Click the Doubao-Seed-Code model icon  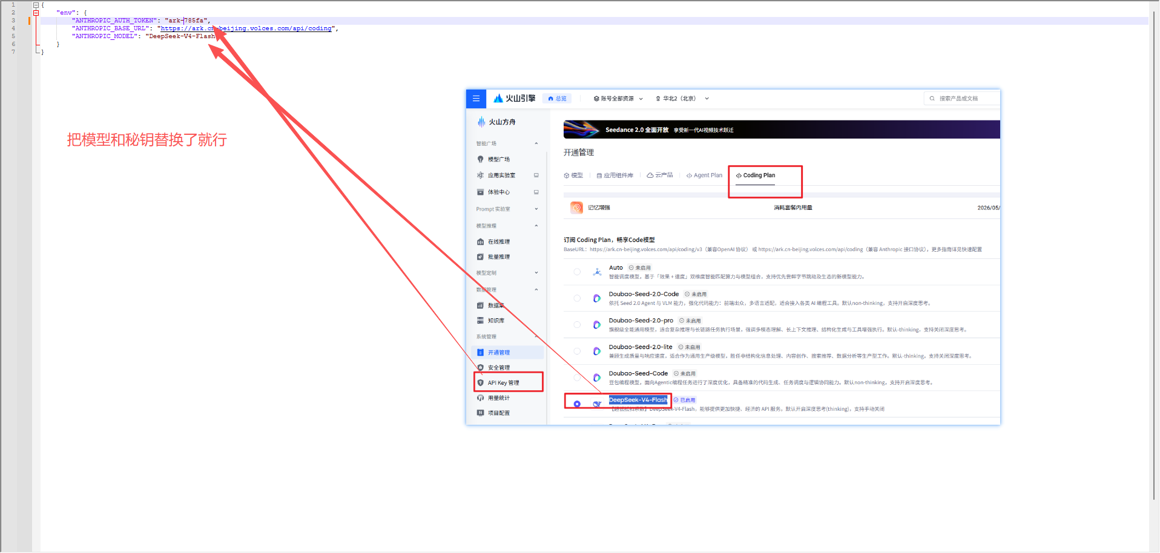pyautogui.click(x=597, y=378)
